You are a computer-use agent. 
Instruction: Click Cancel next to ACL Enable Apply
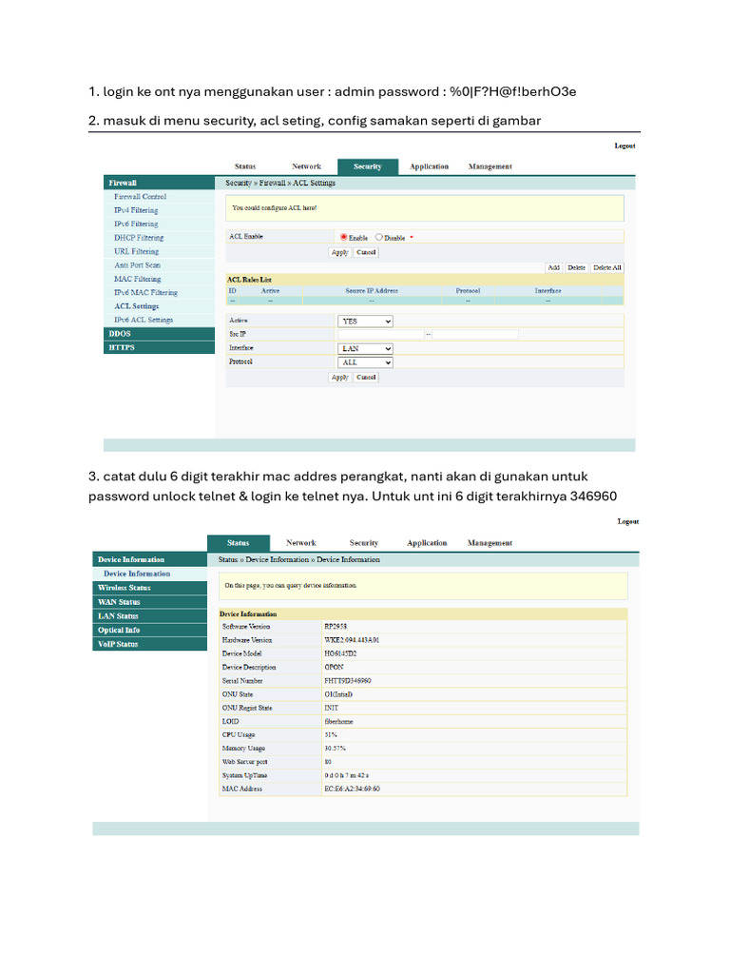[x=366, y=252]
